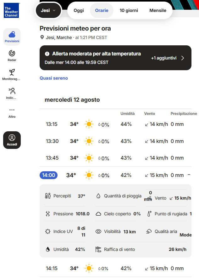Open Monitoraggio plant icon

(12, 72)
